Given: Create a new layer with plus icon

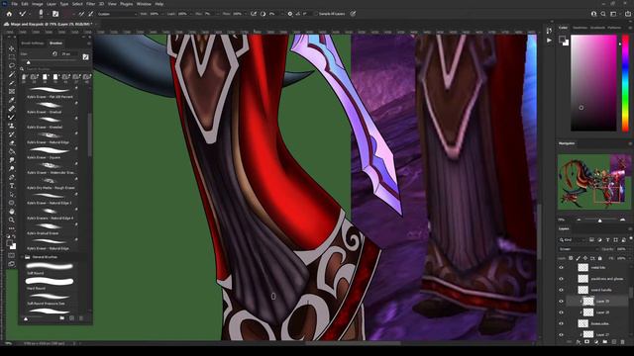Looking at the screenshot, I should pos(614,342).
